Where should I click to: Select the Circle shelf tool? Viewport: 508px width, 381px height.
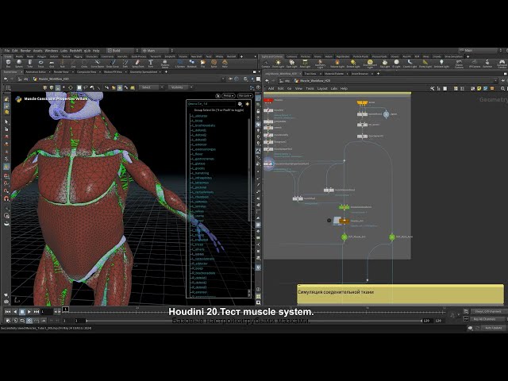coord(84,63)
